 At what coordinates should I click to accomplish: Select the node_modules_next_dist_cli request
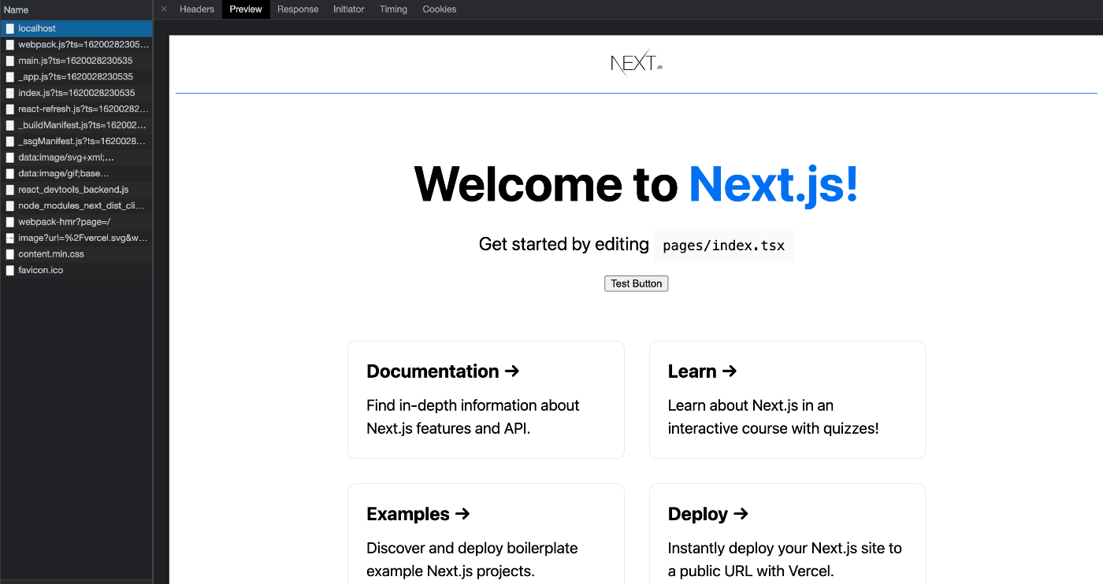coord(76,205)
